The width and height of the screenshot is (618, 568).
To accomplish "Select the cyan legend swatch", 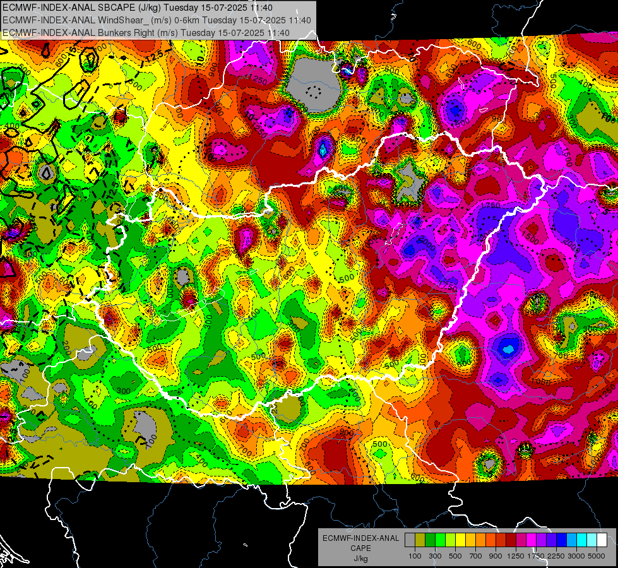I will point(582,540).
